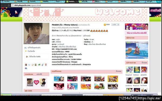Screen dimensions: 162x101
Task: Click the first EXP rank badge icon
Action: click(91, 31)
